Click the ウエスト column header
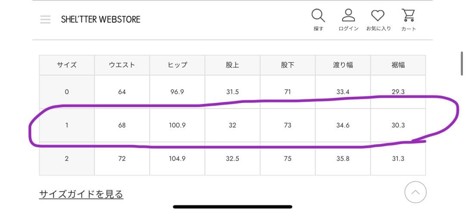Viewport: 465px width, 214px height. (x=122, y=65)
